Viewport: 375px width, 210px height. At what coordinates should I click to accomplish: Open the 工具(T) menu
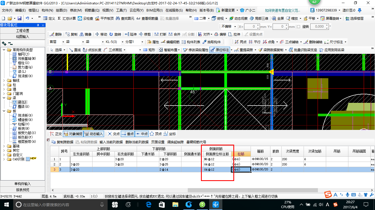[121, 10]
